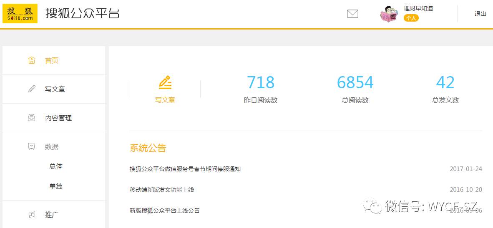The height and width of the screenshot is (228, 493).
Task: Click the 42 total posts number
Action: tap(445, 82)
